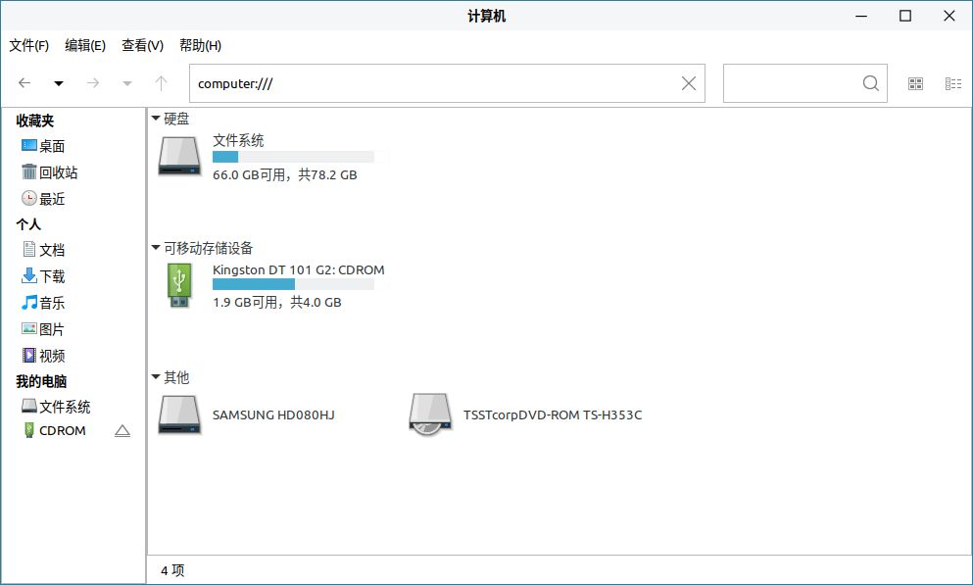Open the 帮助(H) menu

[200, 45]
